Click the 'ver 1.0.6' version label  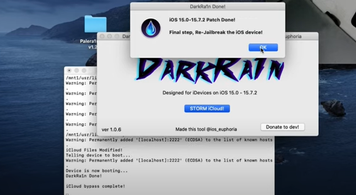click(x=111, y=130)
